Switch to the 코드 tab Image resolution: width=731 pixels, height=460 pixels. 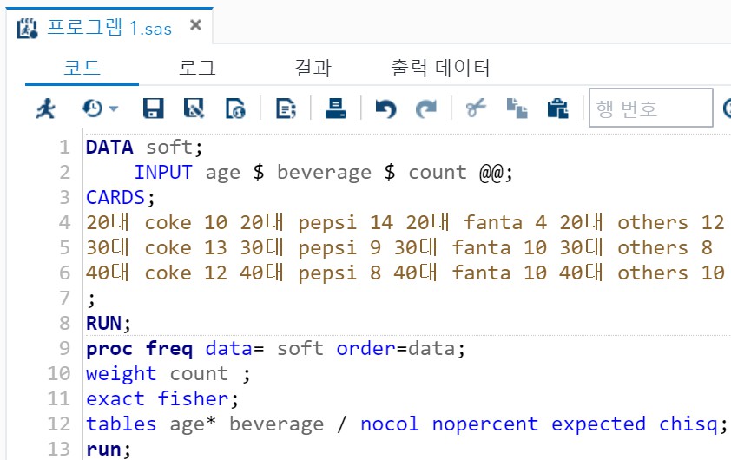pos(82,68)
